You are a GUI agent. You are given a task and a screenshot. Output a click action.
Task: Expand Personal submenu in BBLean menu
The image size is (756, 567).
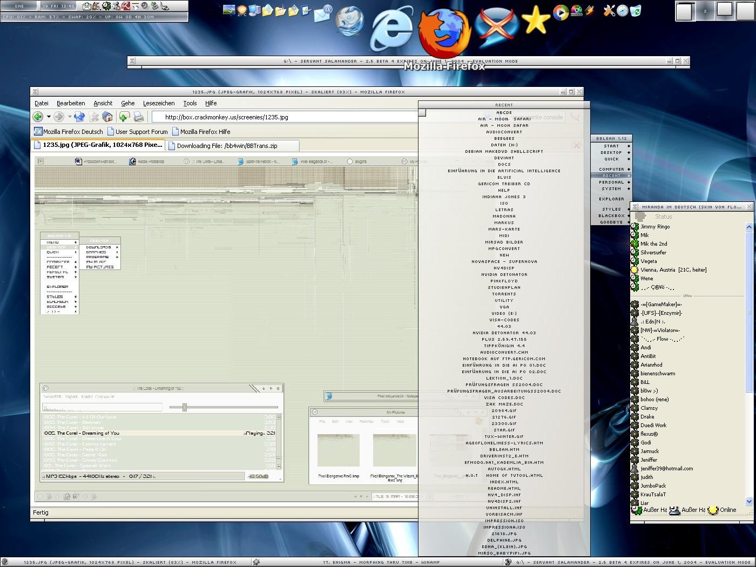(611, 182)
